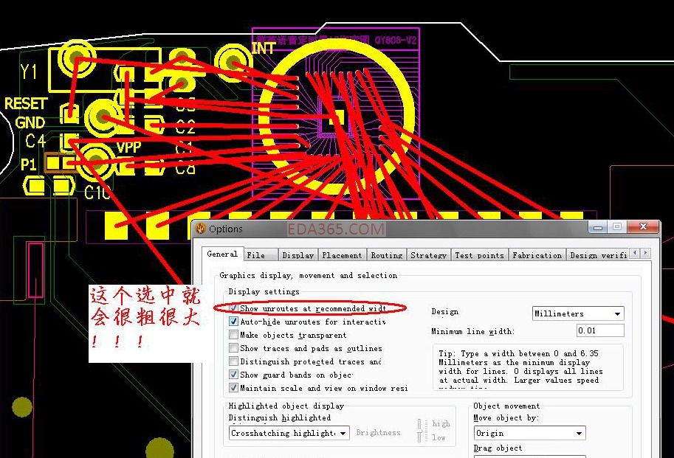Switch to the Placement tab

pos(342,255)
